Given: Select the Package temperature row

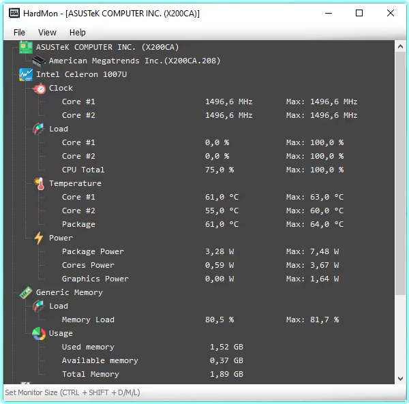Looking at the screenshot, I should (x=202, y=224).
